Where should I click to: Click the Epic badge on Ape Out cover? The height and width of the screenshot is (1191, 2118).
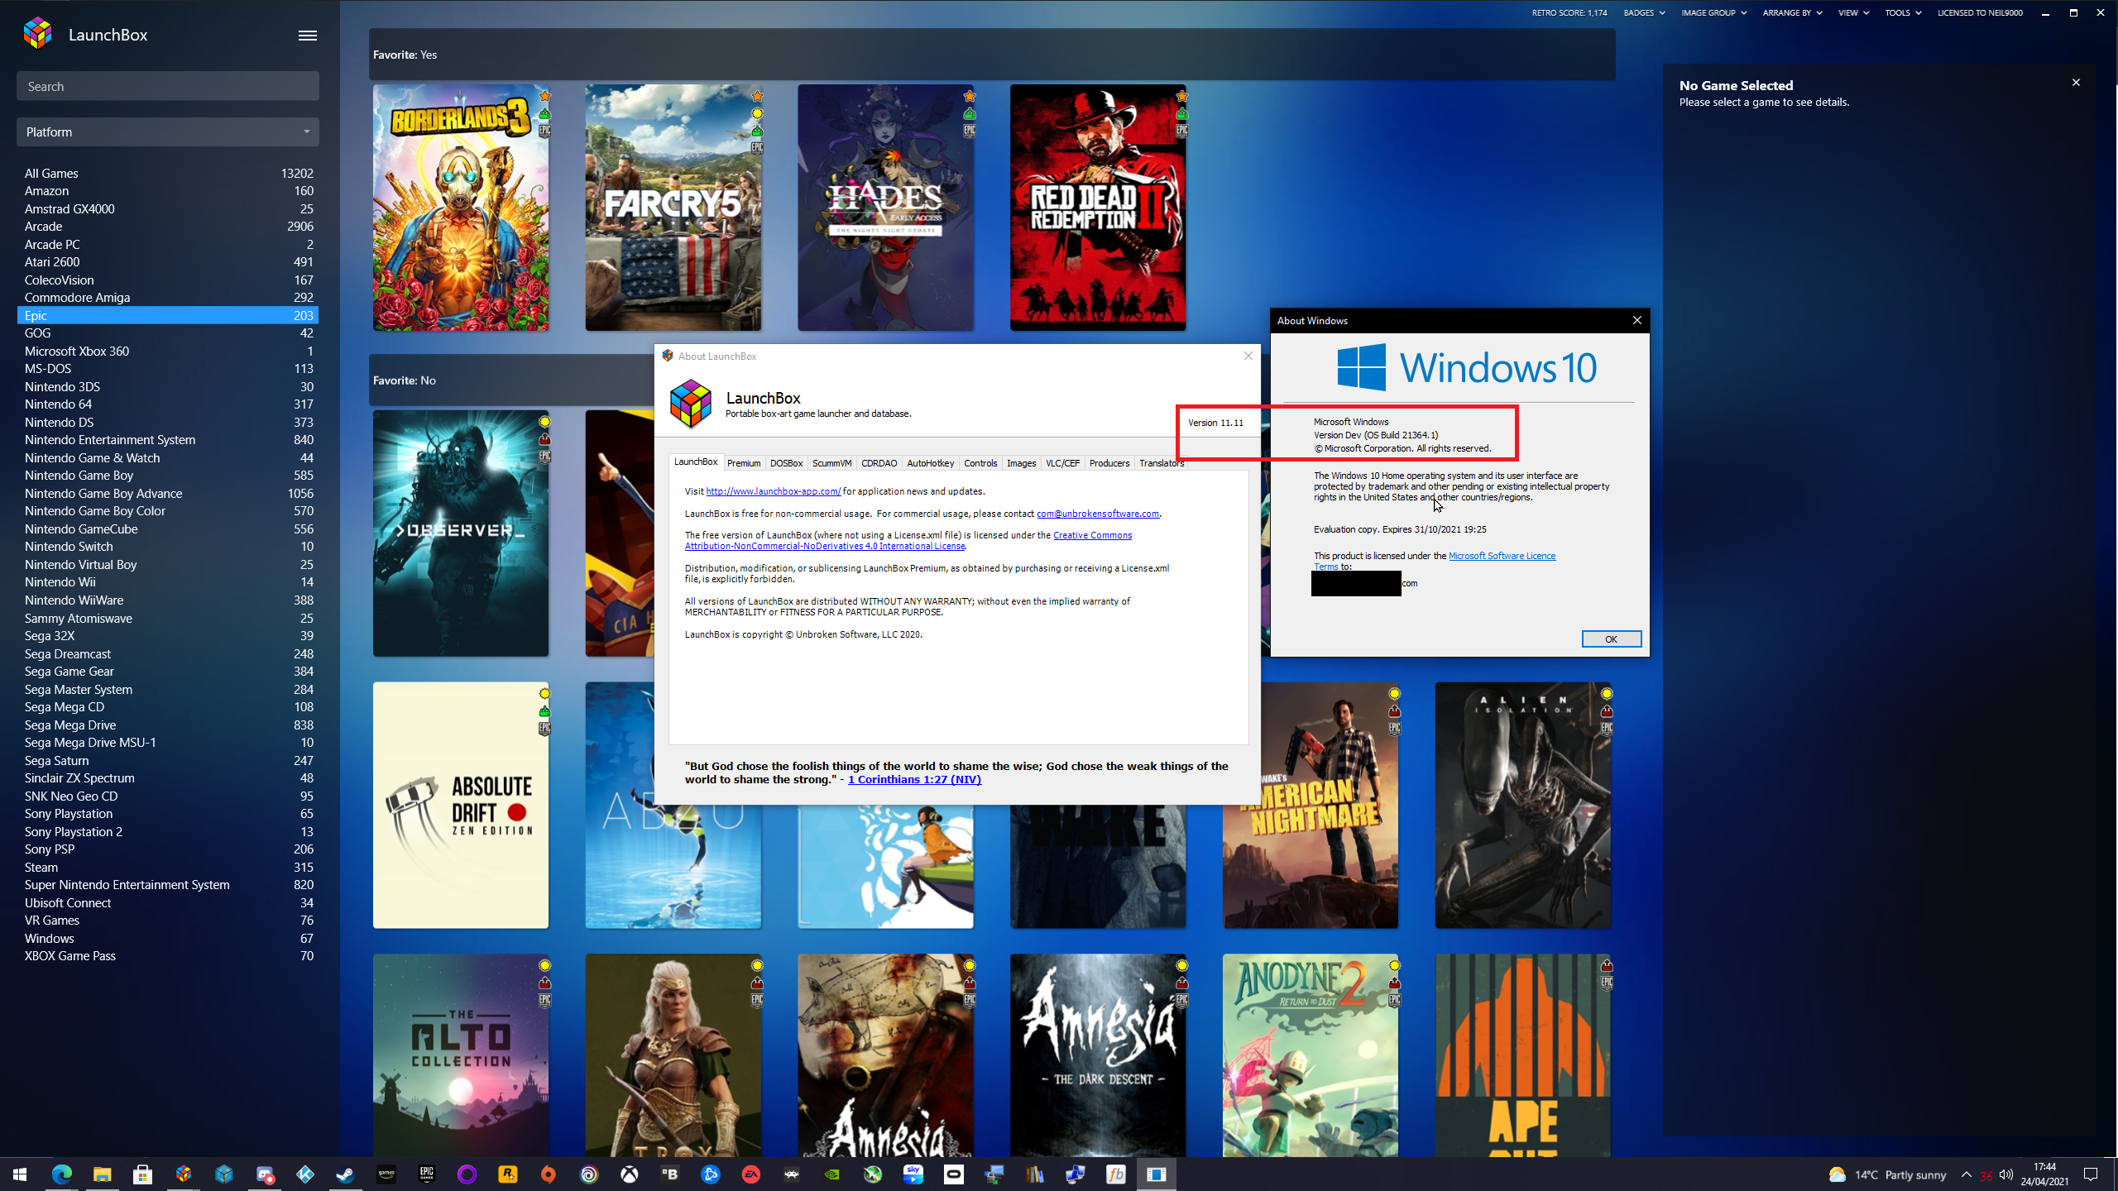pyautogui.click(x=1607, y=983)
